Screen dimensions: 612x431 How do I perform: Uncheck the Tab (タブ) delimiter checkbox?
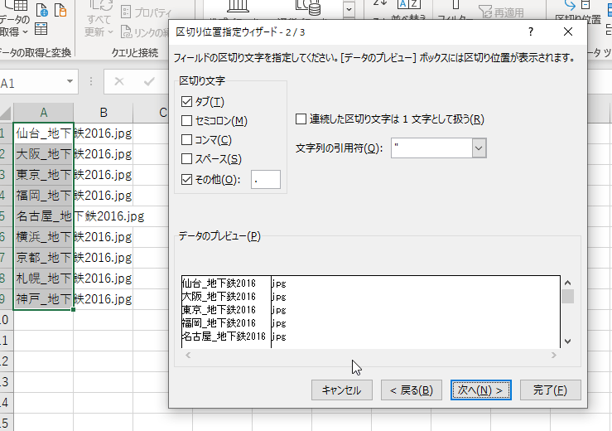point(186,102)
